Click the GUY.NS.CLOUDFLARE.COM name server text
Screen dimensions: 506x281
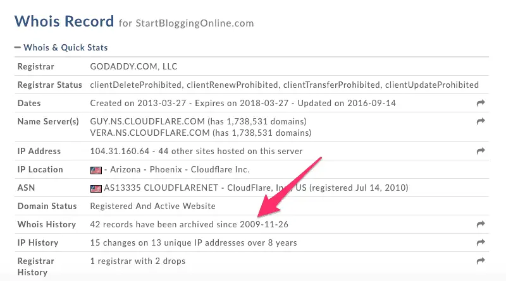point(147,121)
